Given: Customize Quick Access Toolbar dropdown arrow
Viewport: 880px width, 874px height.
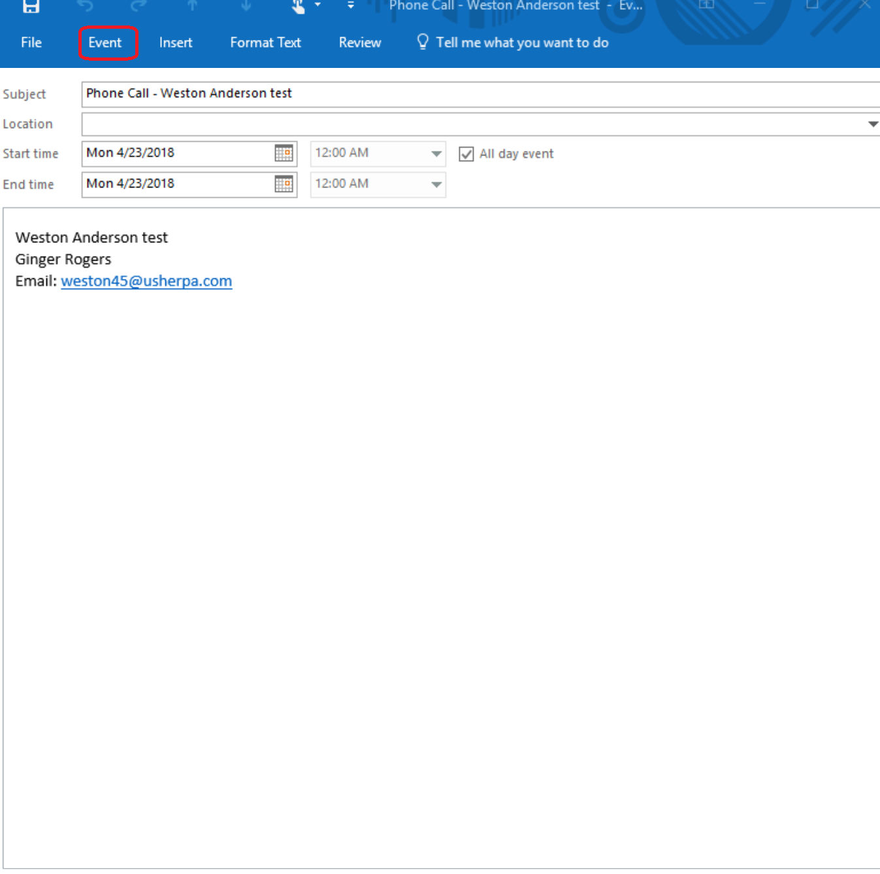Looking at the screenshot, I should point(351,6).
